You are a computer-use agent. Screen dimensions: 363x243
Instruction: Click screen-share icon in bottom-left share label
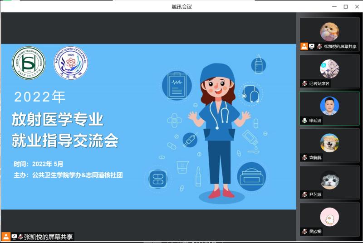pos(14,236)
